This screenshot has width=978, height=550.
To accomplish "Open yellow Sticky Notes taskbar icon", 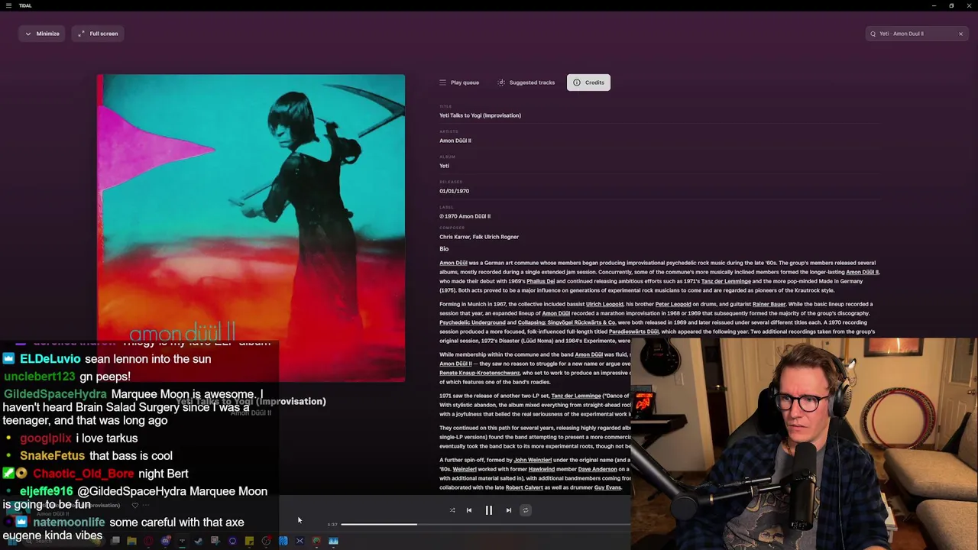I will tap(249, 541).
